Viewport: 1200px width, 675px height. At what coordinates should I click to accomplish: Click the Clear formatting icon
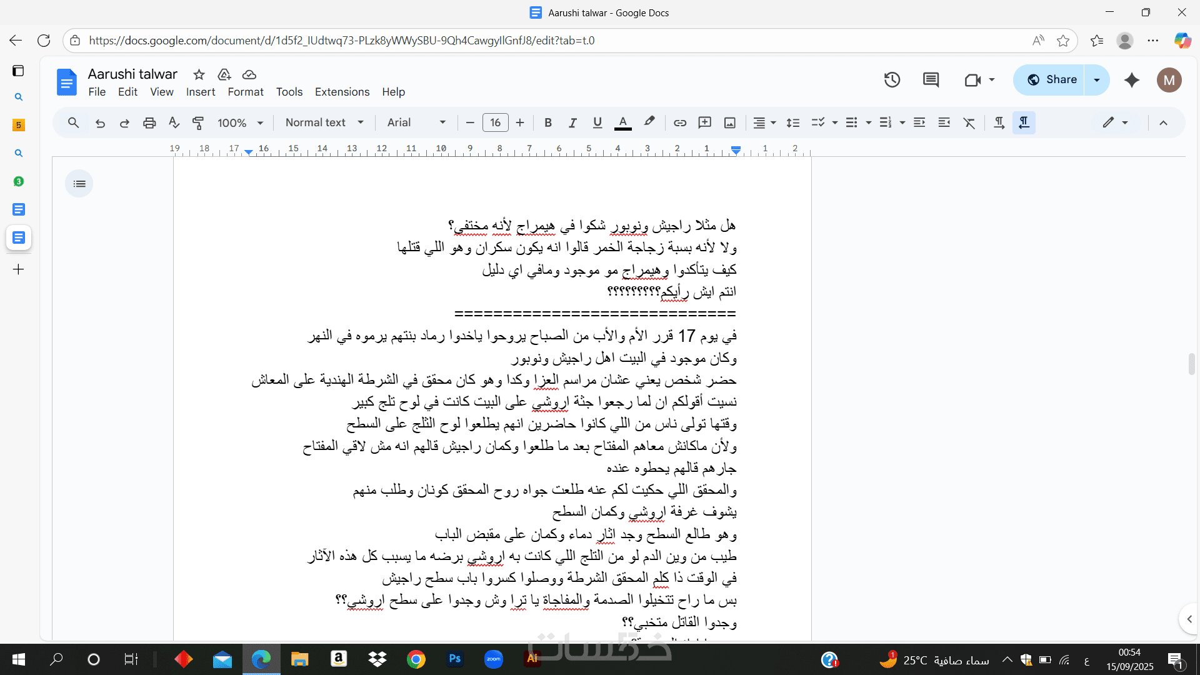tap(969, 122)
